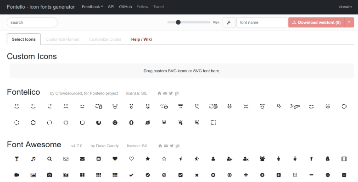Select the magnifier search icon in Font Awesome
The height and width of the screenshot is (182, 358).
50,159
